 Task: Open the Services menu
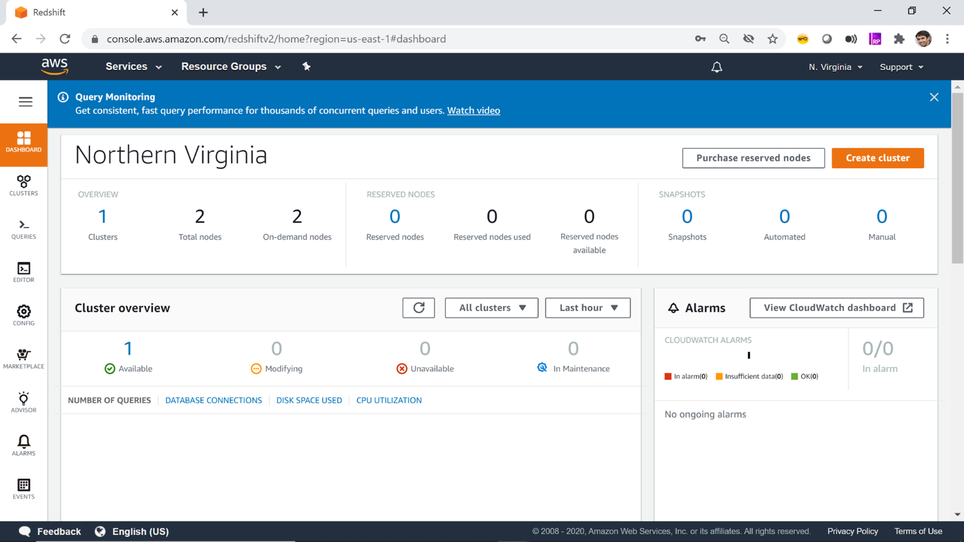133,67
